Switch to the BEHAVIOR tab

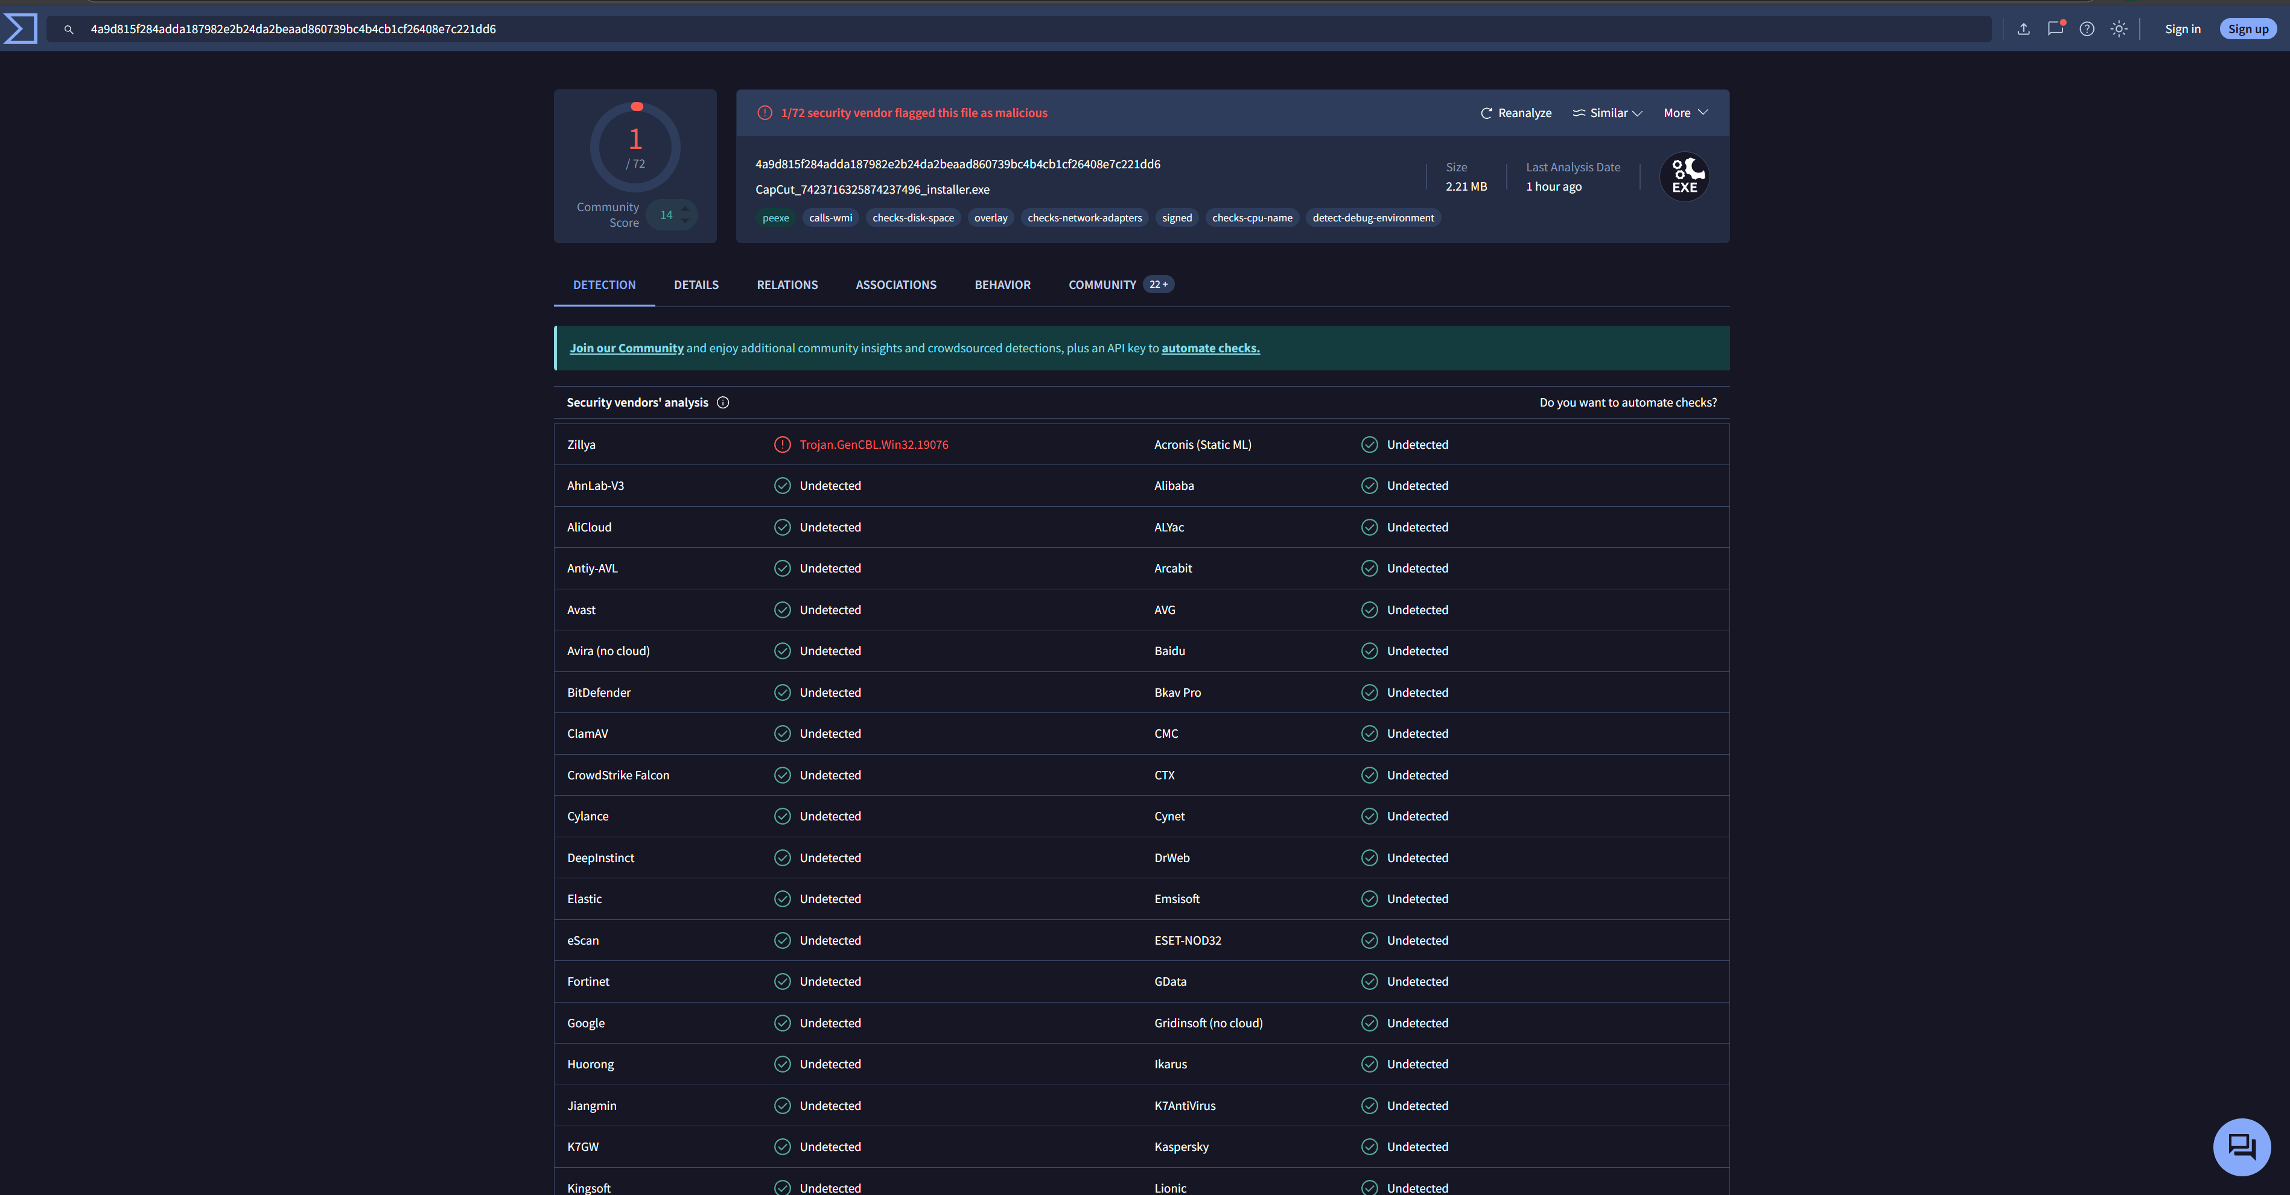pos(1002,284)
